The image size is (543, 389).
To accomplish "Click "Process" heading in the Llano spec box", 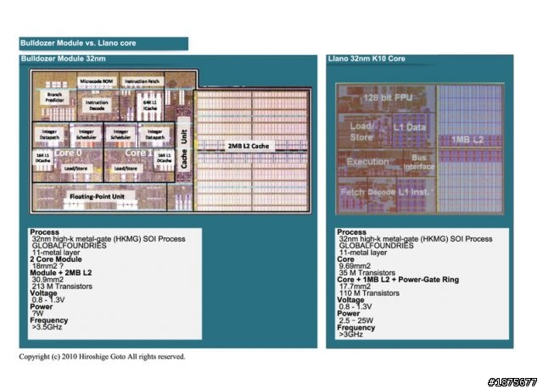I will coord(351,232).
